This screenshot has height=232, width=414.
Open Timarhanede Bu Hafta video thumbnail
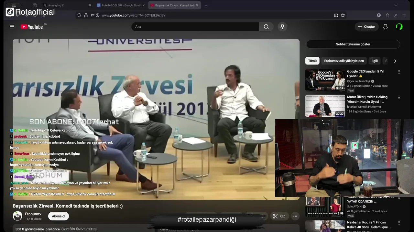(325, 207)
